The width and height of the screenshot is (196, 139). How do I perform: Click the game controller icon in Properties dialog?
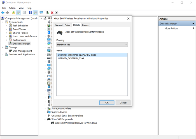(60, 33)
